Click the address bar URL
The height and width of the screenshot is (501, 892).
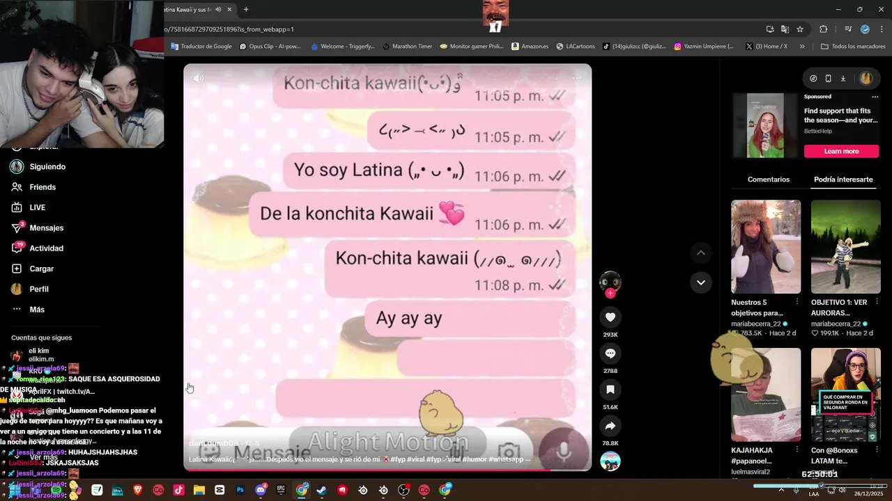pyautogui.click(x=229, y=29)
